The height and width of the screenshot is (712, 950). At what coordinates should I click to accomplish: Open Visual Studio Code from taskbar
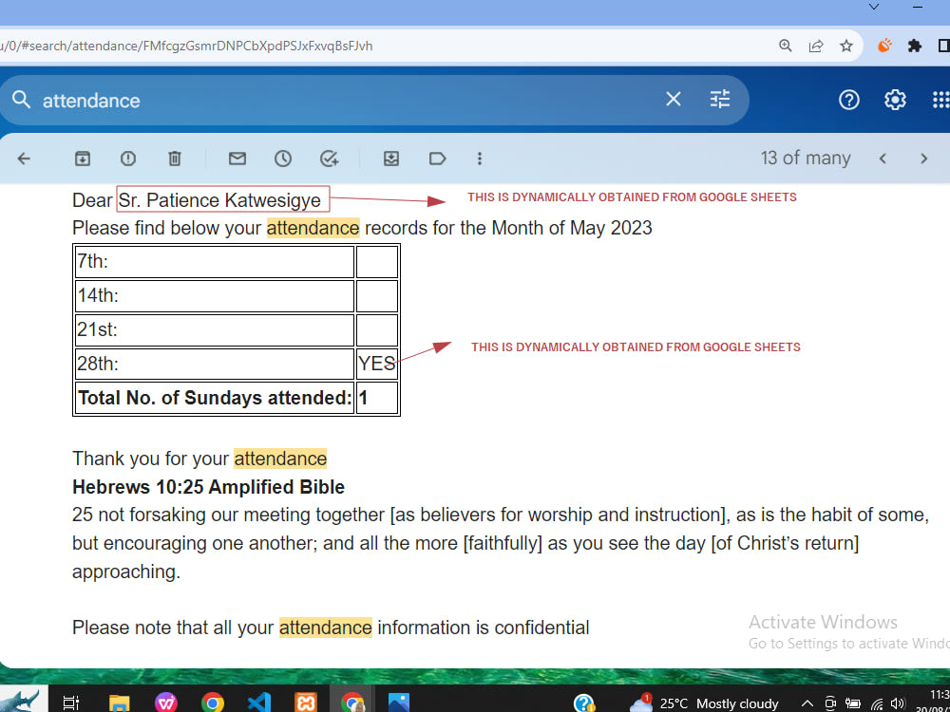point(259,703)
